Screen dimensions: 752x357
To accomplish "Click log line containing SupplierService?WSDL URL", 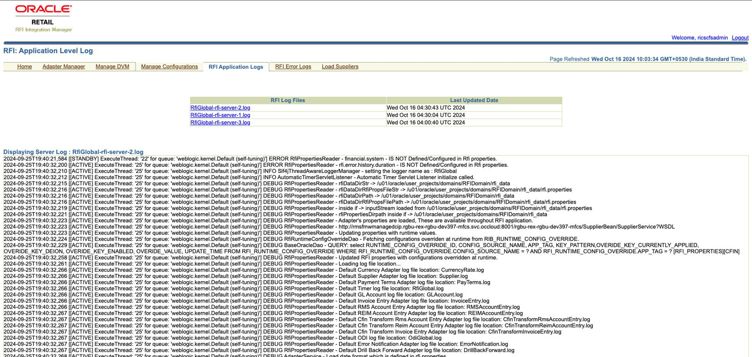I will pyautogui.click(x=339, y=227).
